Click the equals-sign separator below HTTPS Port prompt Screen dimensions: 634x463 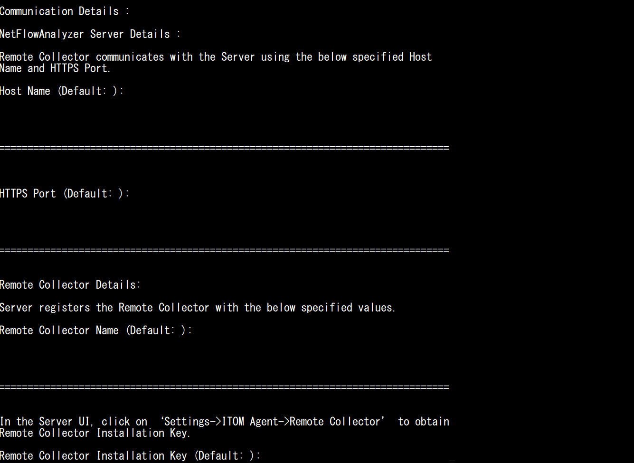coord(224,251)
